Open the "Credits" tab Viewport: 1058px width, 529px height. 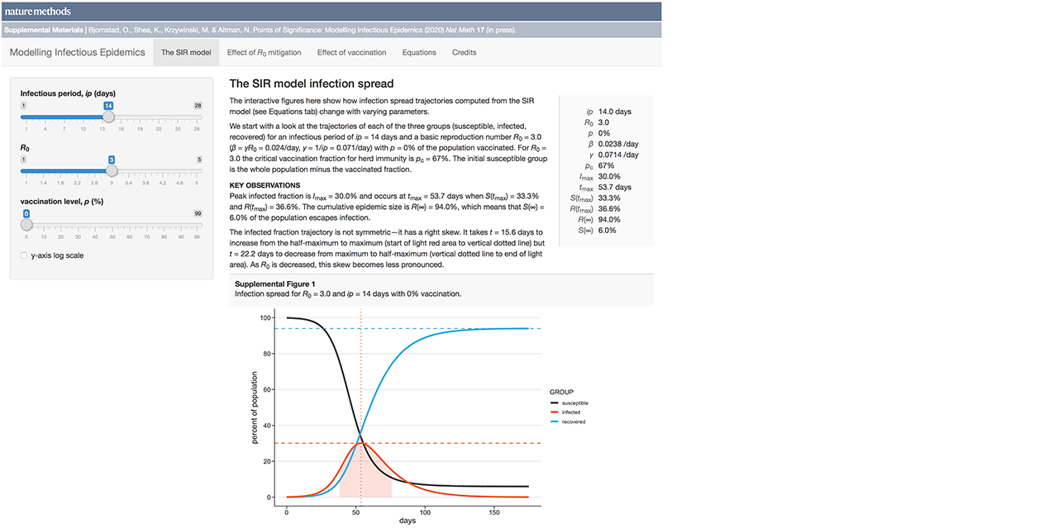pos(464,51)
